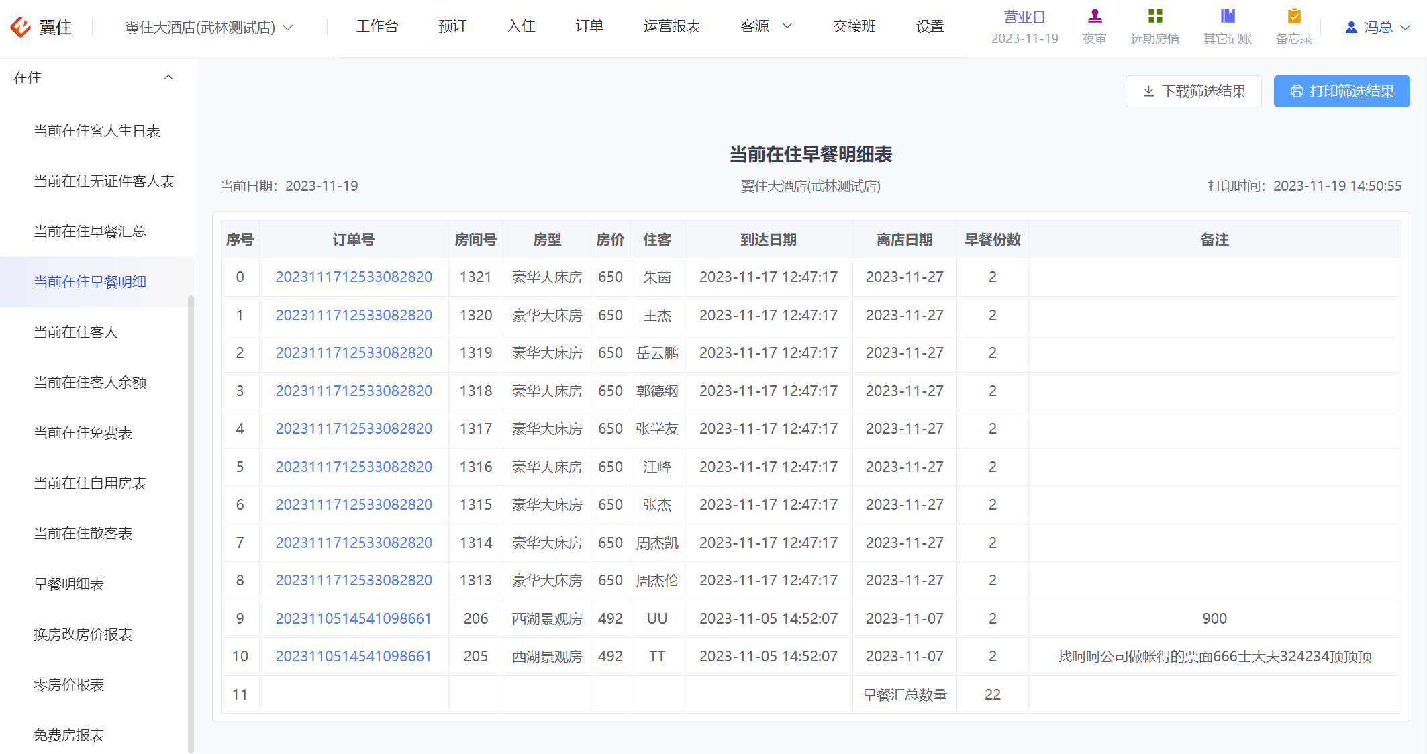Image resolution: width=1427 pixels, height=754 pixels.
Task: Click guest name 郭德纲
Action: coord(657,391)
